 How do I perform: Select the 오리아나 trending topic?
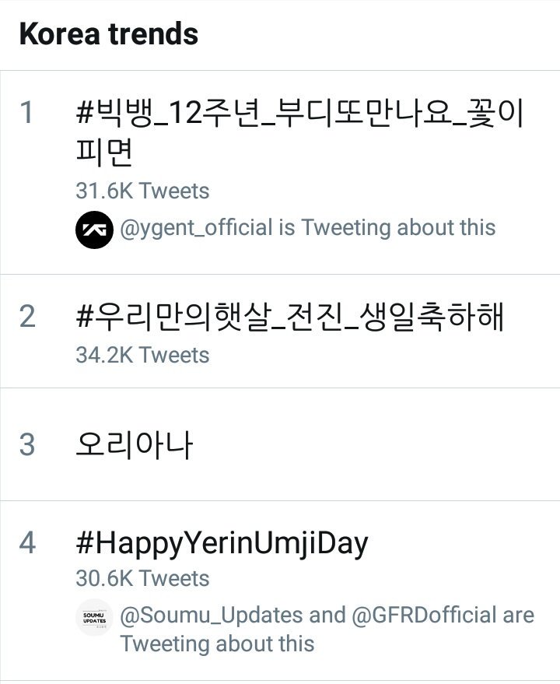tap(134, 444)
